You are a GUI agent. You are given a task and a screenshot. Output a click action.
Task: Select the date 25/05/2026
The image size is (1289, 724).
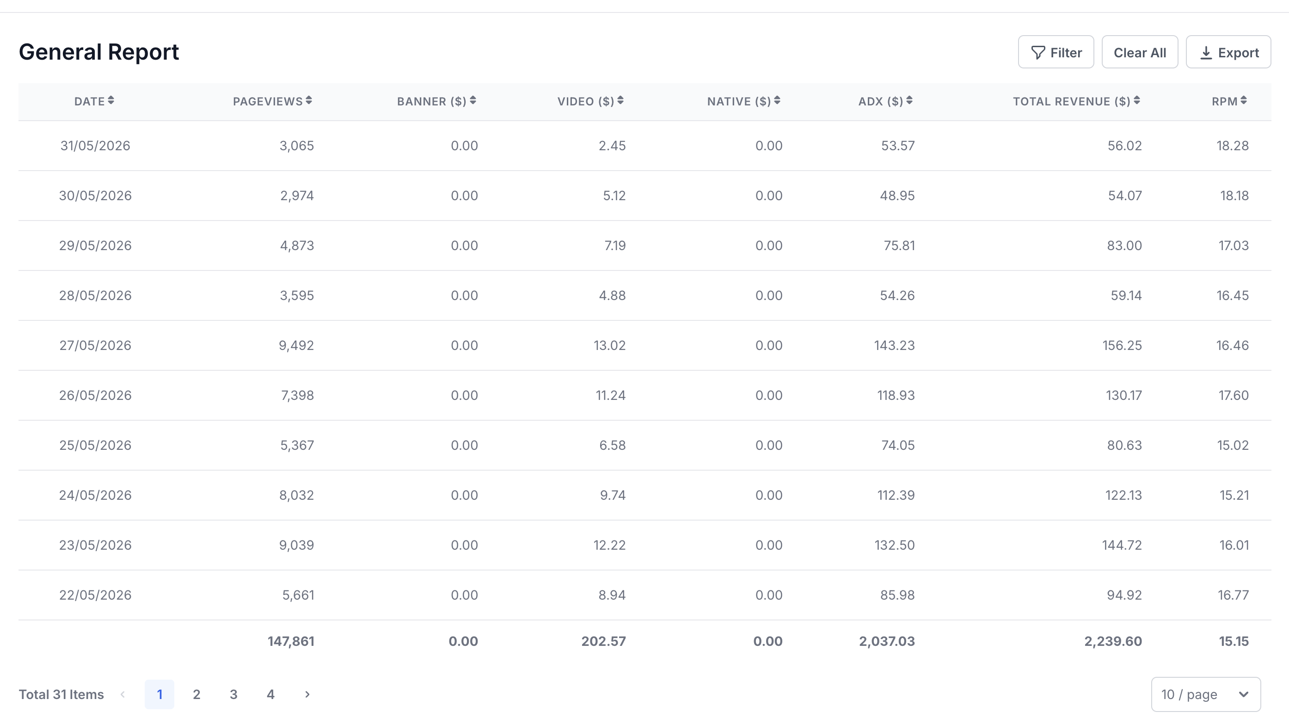pos(95,445)
